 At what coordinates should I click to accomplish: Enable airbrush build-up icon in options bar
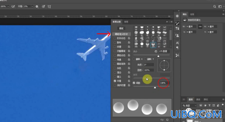tap(13, 6)
